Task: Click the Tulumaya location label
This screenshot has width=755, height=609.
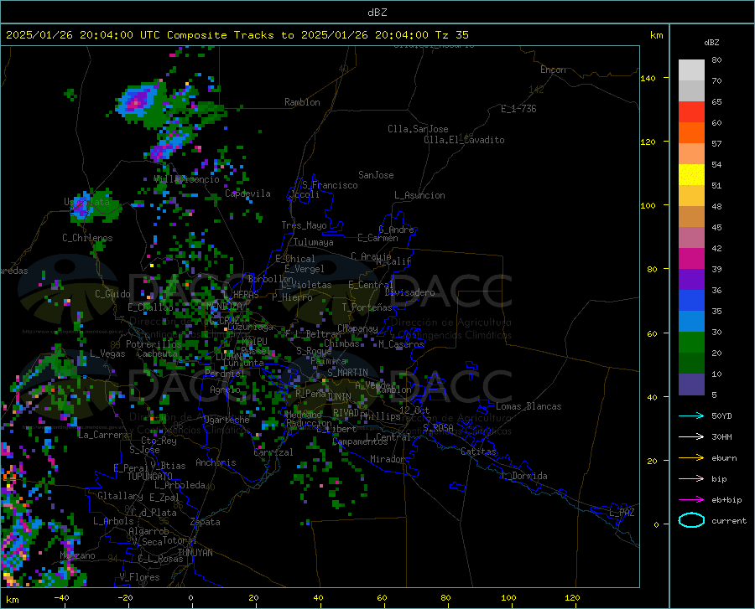Action: 314,242
